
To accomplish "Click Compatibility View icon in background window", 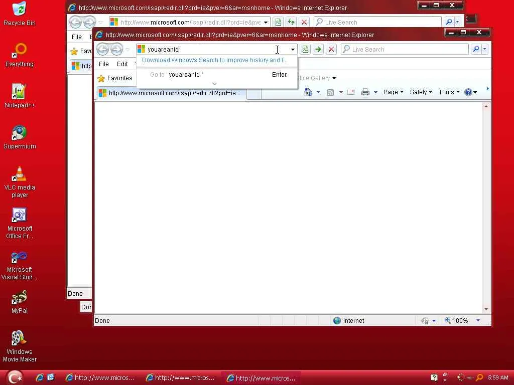I will pos(278,23).
